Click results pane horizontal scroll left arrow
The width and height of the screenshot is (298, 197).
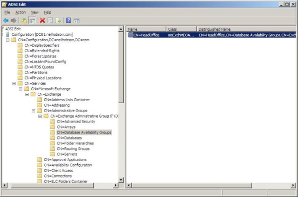pos(129,185)
